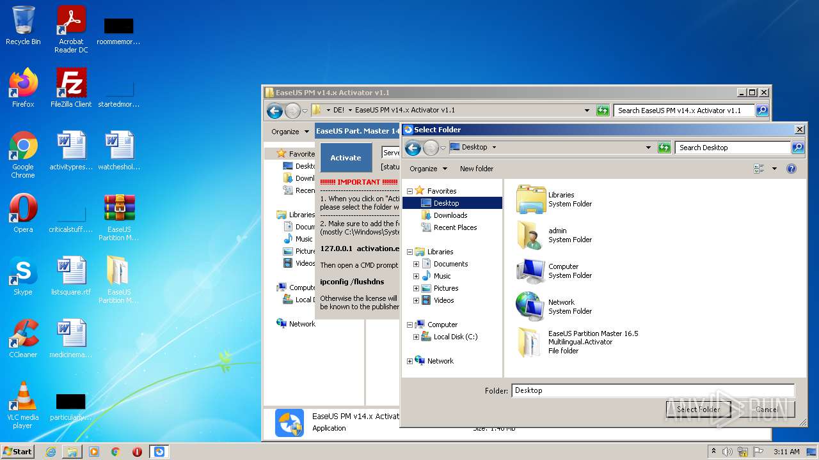
Task: Click the volume icon in system tray
Action: (x=728, y=452)
